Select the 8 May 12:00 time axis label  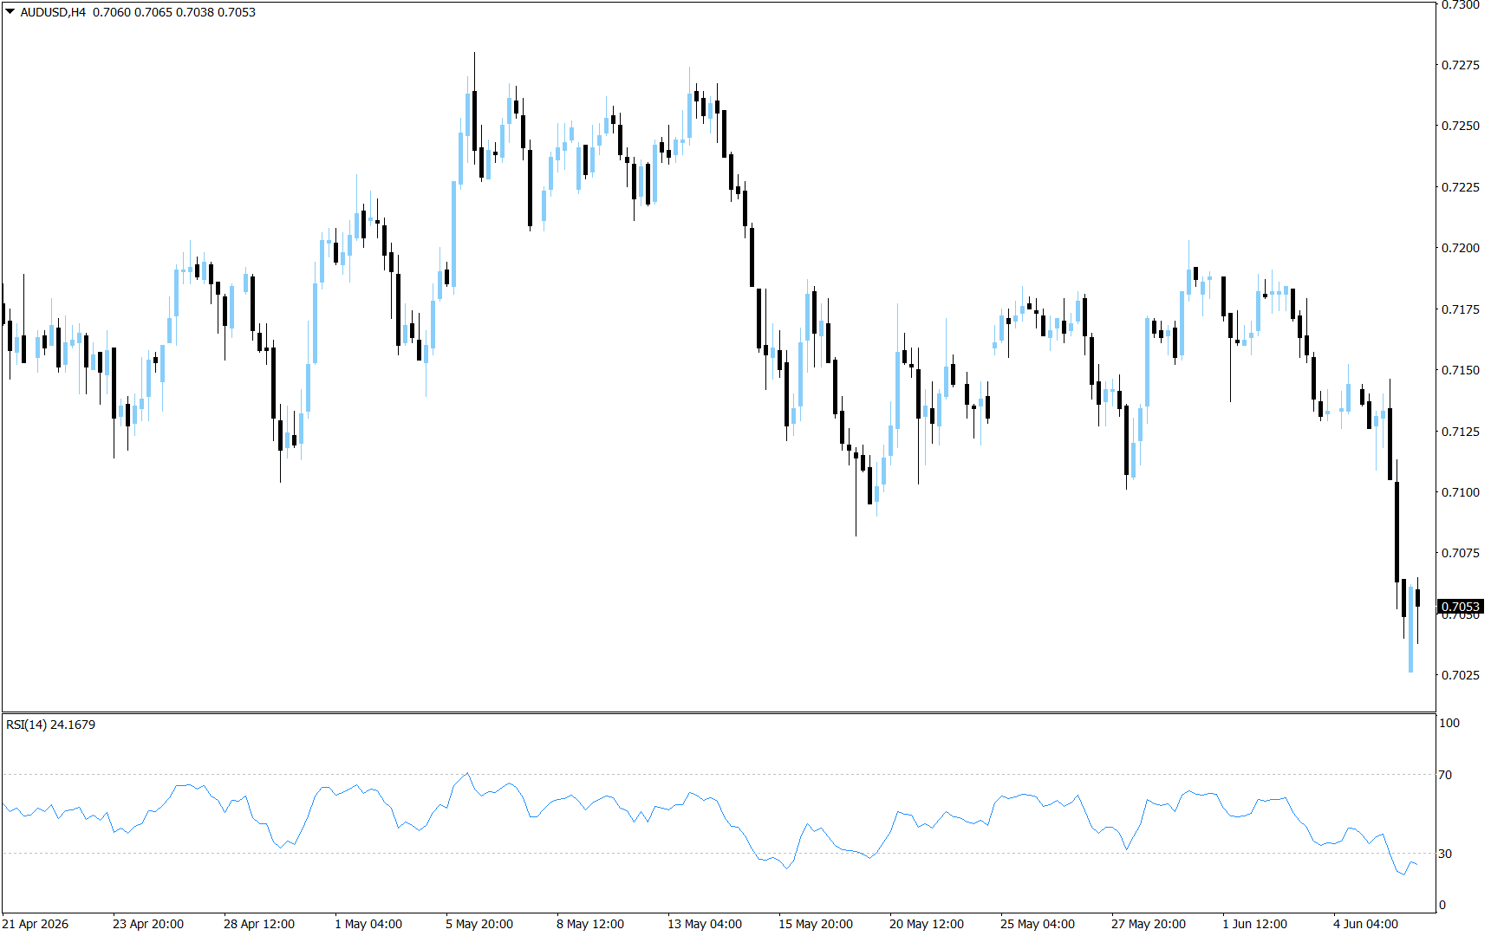(590, 924)
